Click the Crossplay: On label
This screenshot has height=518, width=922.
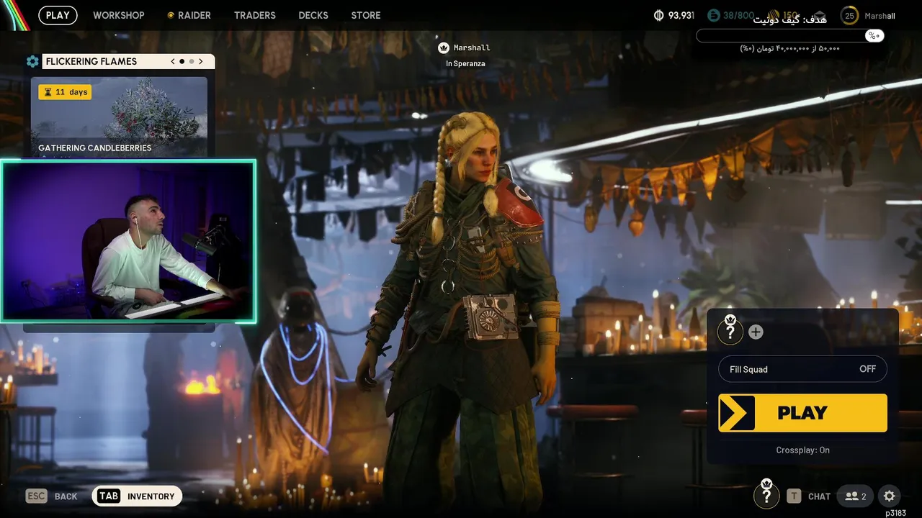(x=802, y=450)
